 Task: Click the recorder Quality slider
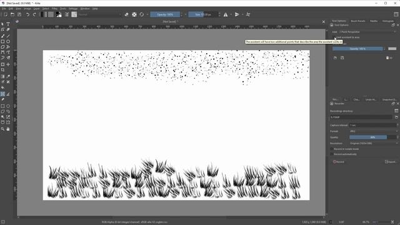pos(372,137)
